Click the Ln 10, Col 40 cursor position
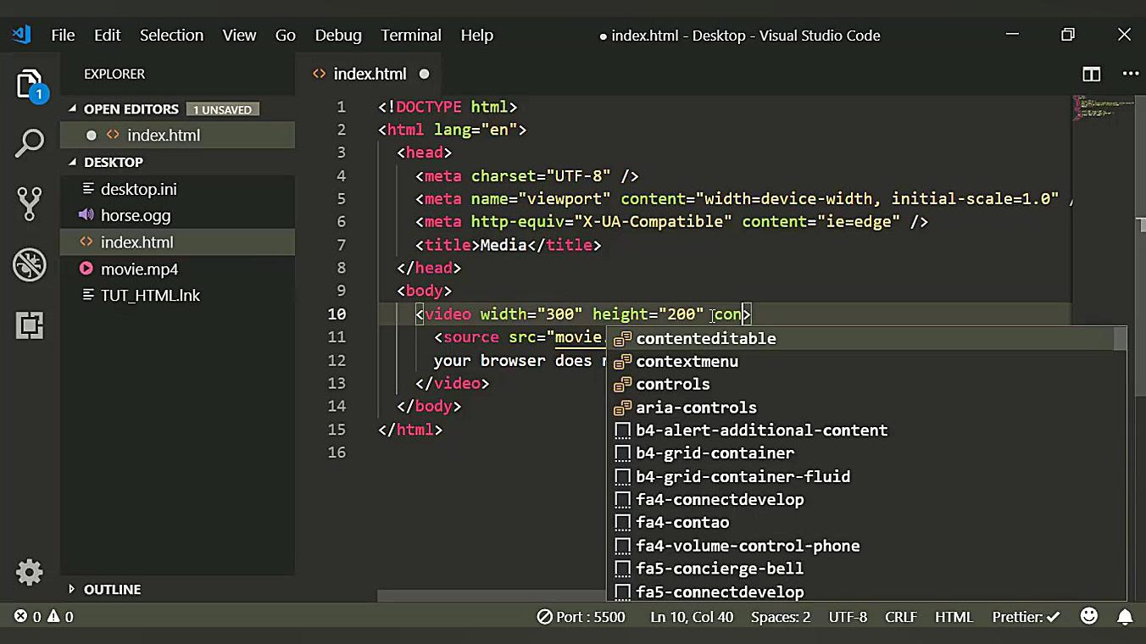Image resolution: width=1146 pixels, height=644 pixels. 692,617
